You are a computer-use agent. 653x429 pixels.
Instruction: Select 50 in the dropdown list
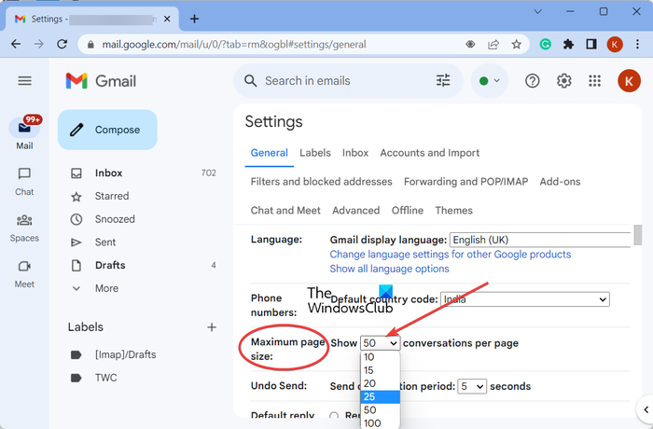381,410
